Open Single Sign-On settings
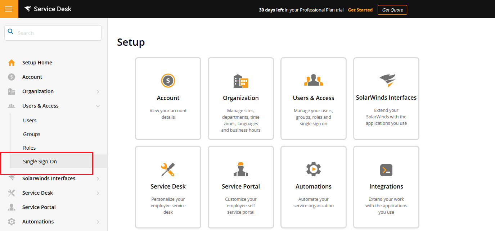 coord(40,162)
